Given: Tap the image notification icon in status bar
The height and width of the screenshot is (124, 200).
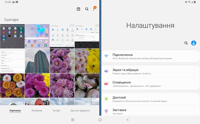Looking at the screenshot, I should tap(13, 2).
